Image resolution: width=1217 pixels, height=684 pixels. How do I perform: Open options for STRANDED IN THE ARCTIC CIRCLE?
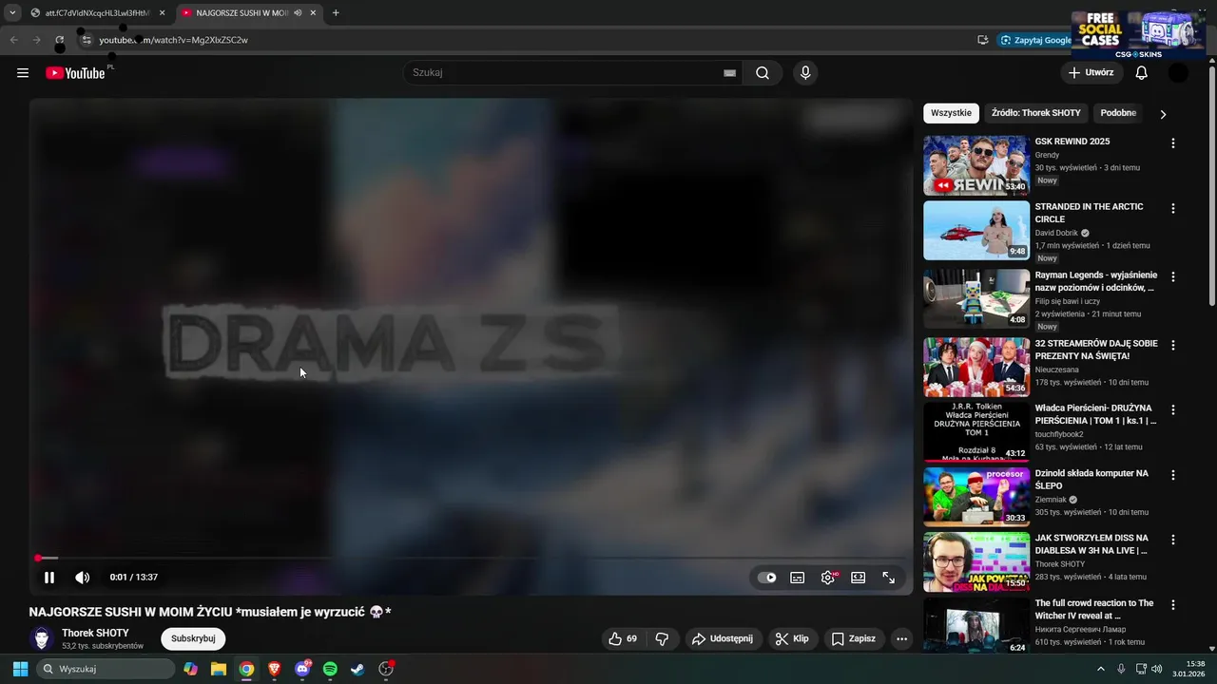pyautogui.click(x=1173, y=208)
